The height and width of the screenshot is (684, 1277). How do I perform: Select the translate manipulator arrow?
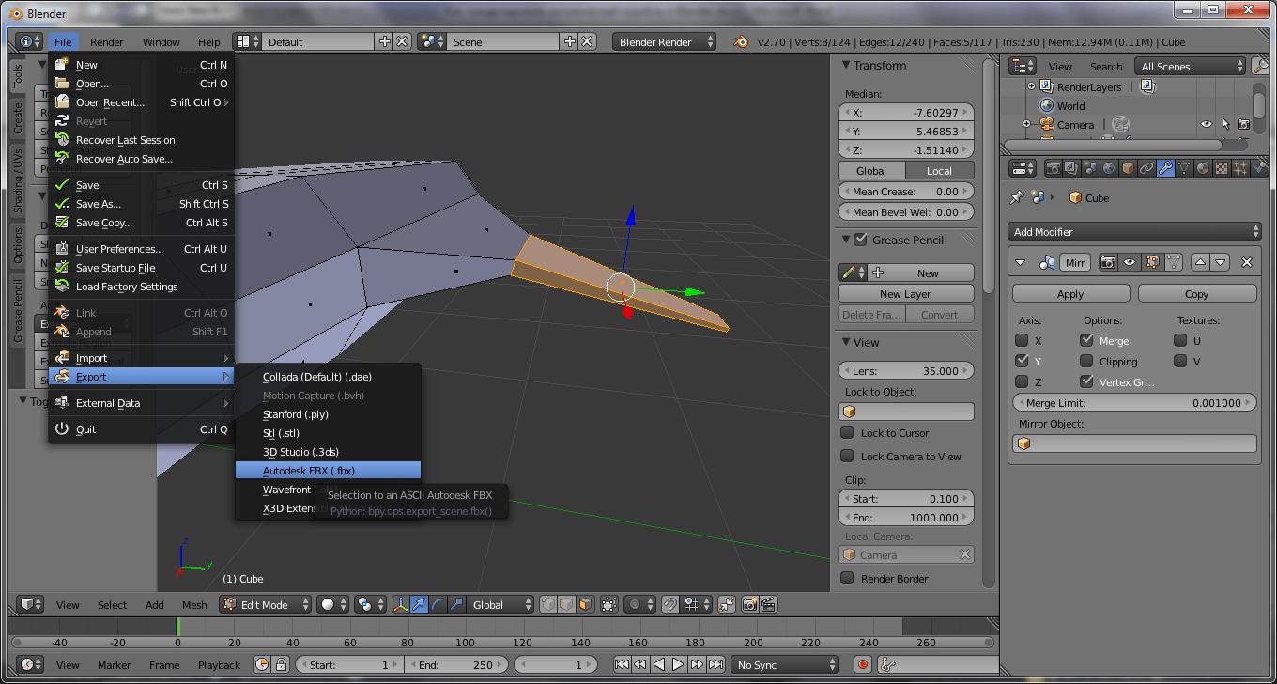[x=419, y=604]
